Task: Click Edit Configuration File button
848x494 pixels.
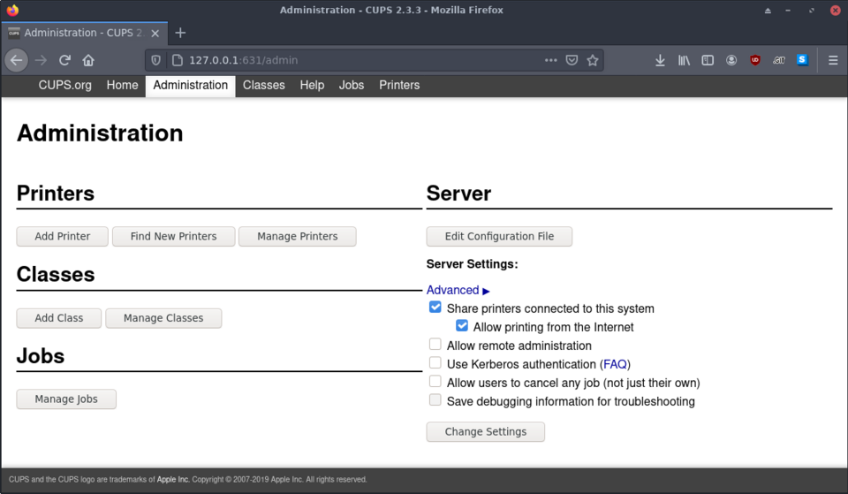Action: pos(499,237)
